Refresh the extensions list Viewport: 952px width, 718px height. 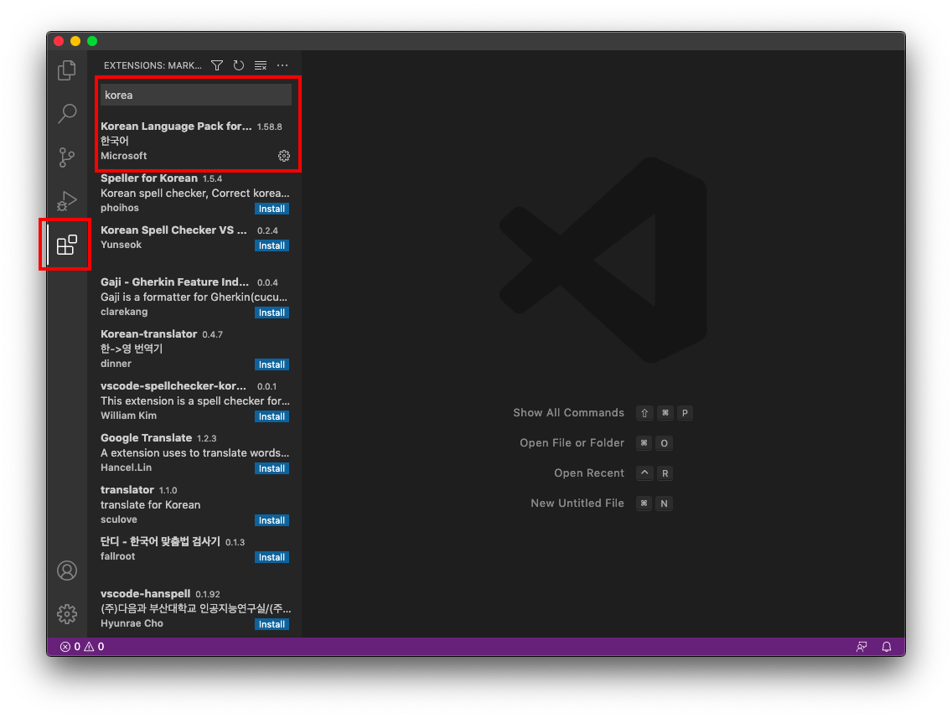(x=239, y=65)
